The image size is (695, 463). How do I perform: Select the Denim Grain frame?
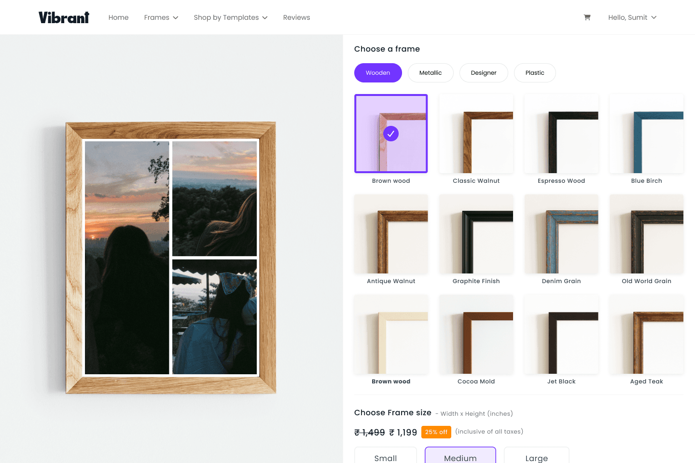coord(561,234)
